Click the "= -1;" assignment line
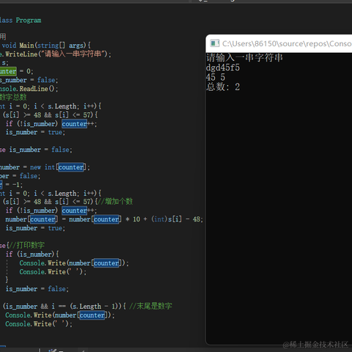 point(14,185)
